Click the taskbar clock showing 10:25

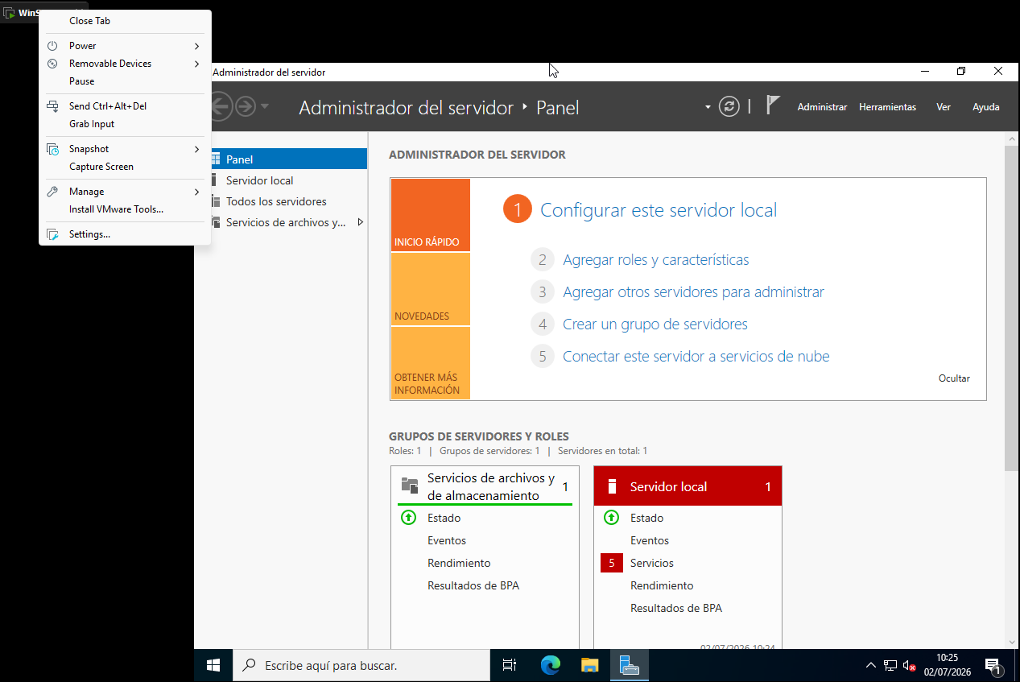(x=947, y=665)
